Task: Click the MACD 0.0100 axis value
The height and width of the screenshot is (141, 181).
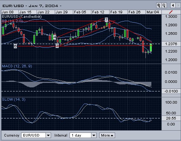Action: pyautogui.click(x=171, y=72)
